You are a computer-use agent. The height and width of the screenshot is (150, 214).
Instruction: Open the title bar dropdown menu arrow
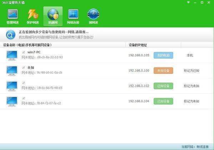[x=188, y=2]
